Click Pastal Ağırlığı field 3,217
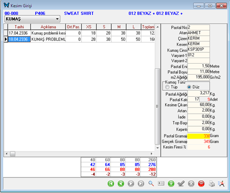Viewport: 230px width, 193px height. pos(198,93)
